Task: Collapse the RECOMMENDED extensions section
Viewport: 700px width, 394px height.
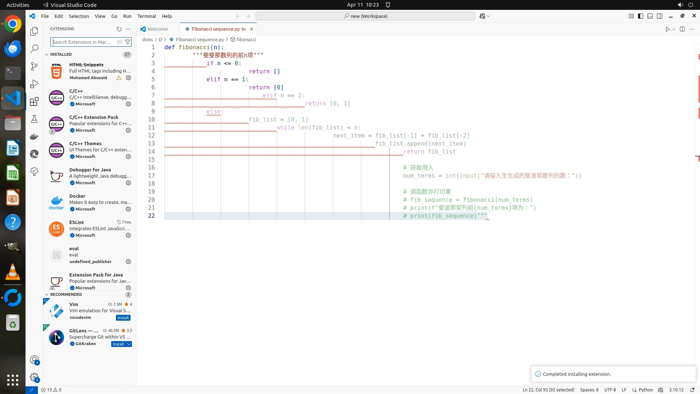Action: pos(47,294)
